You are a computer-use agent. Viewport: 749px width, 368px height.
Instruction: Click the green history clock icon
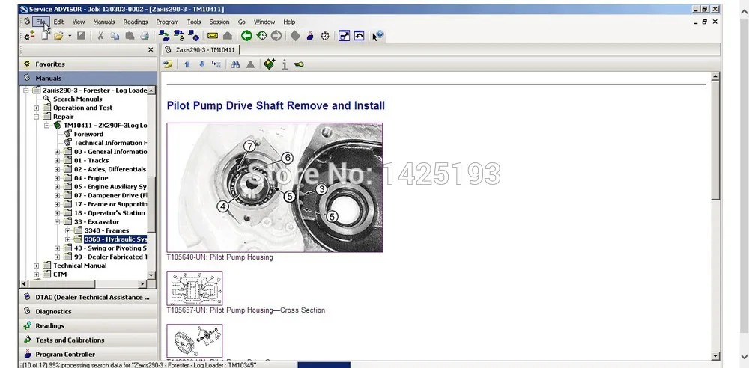(261, 36)
